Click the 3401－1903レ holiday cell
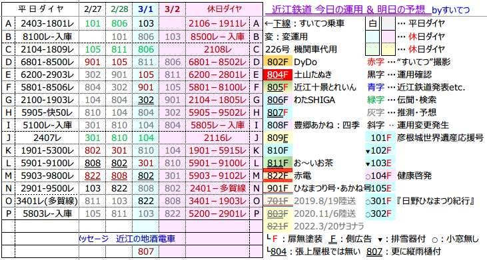The image size is (487, 260). (218, 201)
